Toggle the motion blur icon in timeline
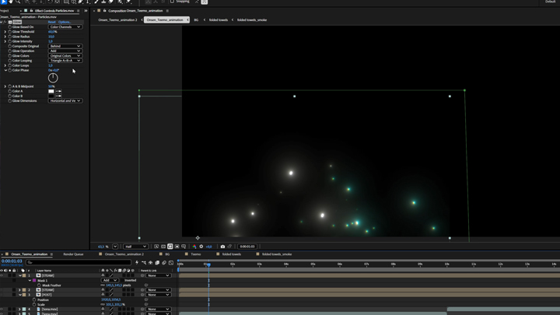The image size is (560, 315). 164,263
